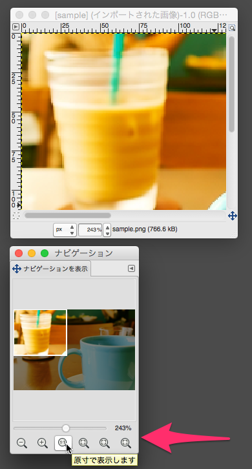
Task: Open the image window menu triangle button
Action: pos(16,27)
